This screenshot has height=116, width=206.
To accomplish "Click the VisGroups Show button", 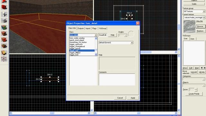I will (185, 68).
